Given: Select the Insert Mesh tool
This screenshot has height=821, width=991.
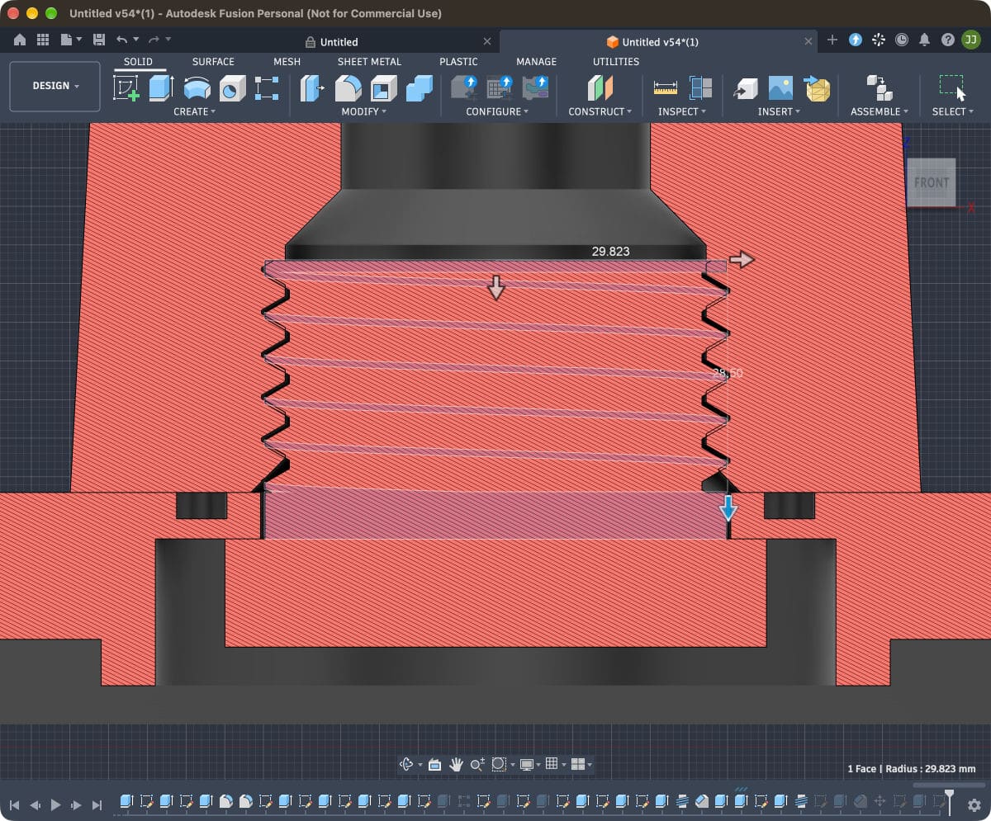Looking at the screenshot, I should pos(817,87).
